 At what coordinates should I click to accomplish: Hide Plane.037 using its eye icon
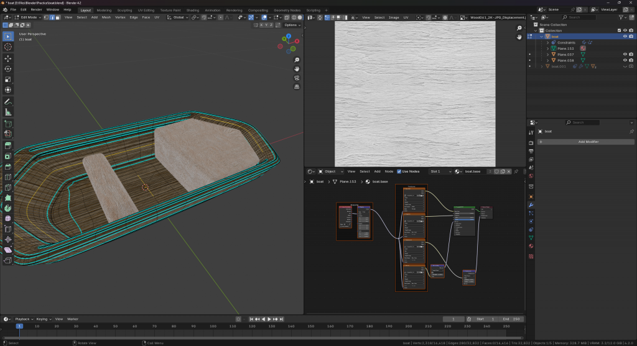(625, 54)
